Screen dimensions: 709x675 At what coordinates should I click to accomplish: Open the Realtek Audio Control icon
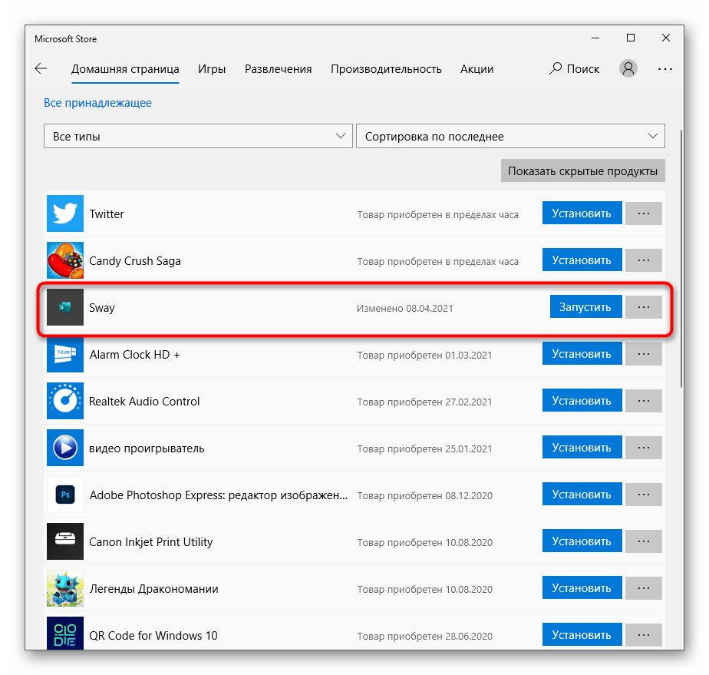pyautogui.click(x=65, y=401)
